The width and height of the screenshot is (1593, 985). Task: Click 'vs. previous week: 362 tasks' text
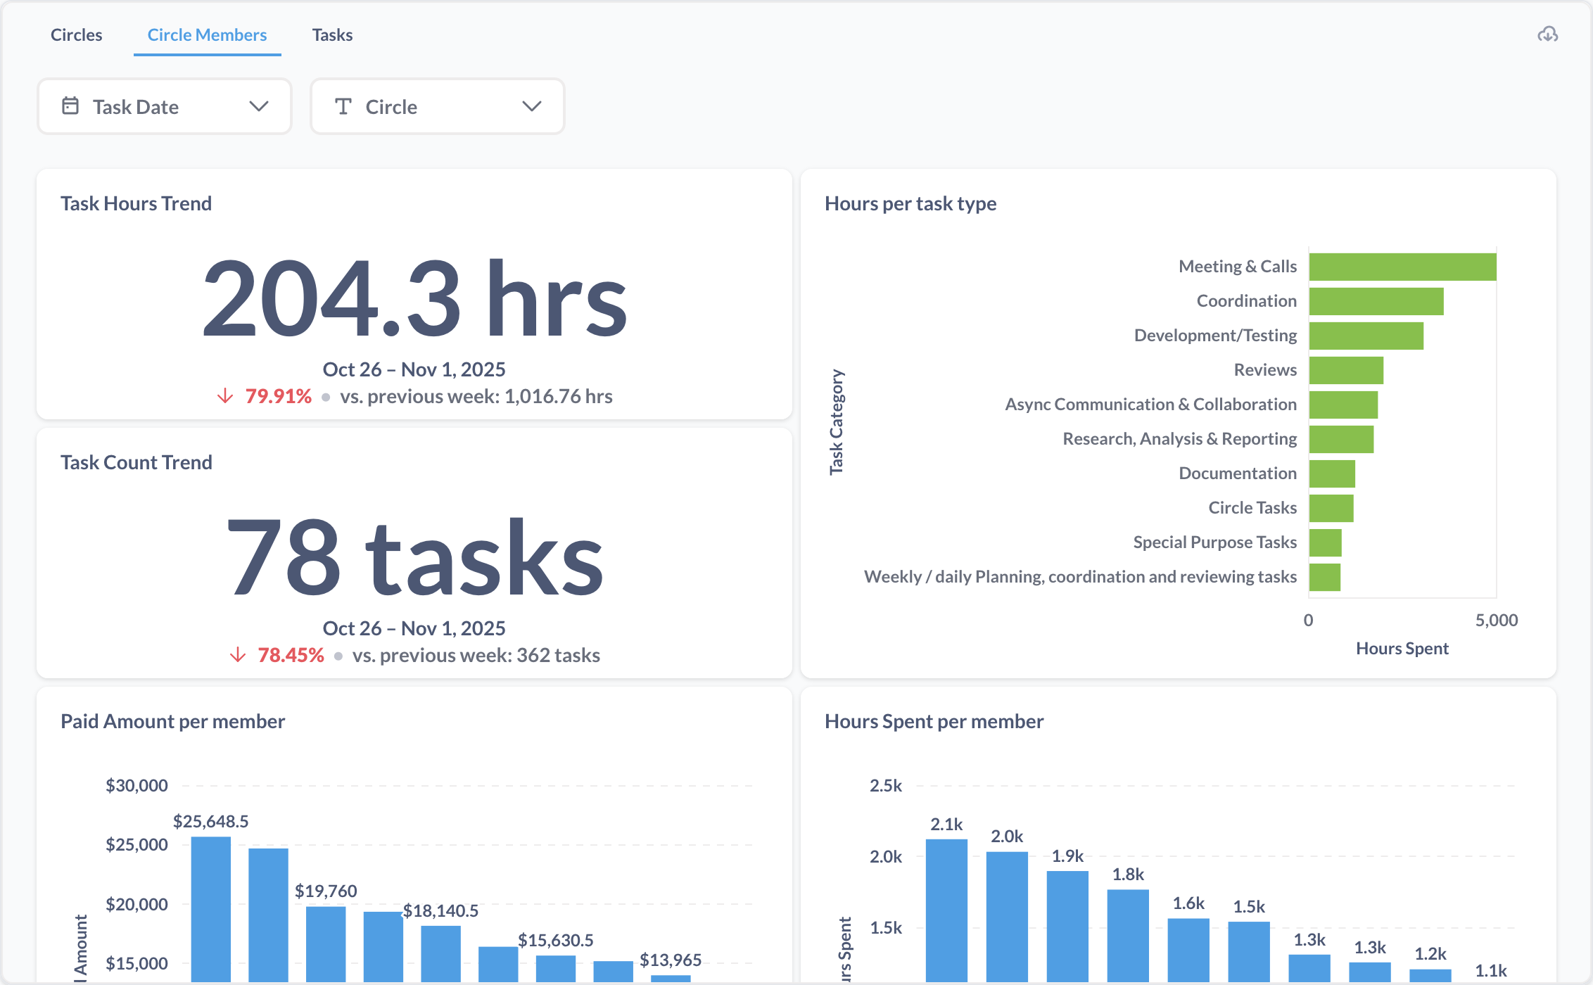[476, 655]
